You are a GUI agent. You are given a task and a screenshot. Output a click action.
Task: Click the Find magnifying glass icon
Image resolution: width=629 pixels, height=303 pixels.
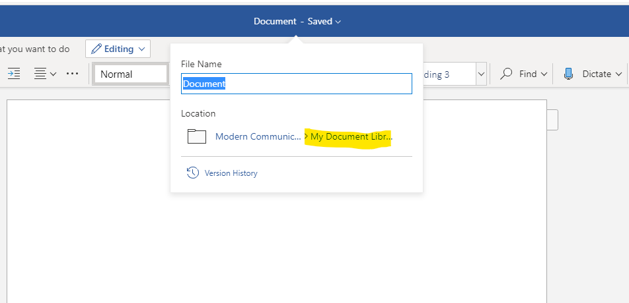(507, 74)
